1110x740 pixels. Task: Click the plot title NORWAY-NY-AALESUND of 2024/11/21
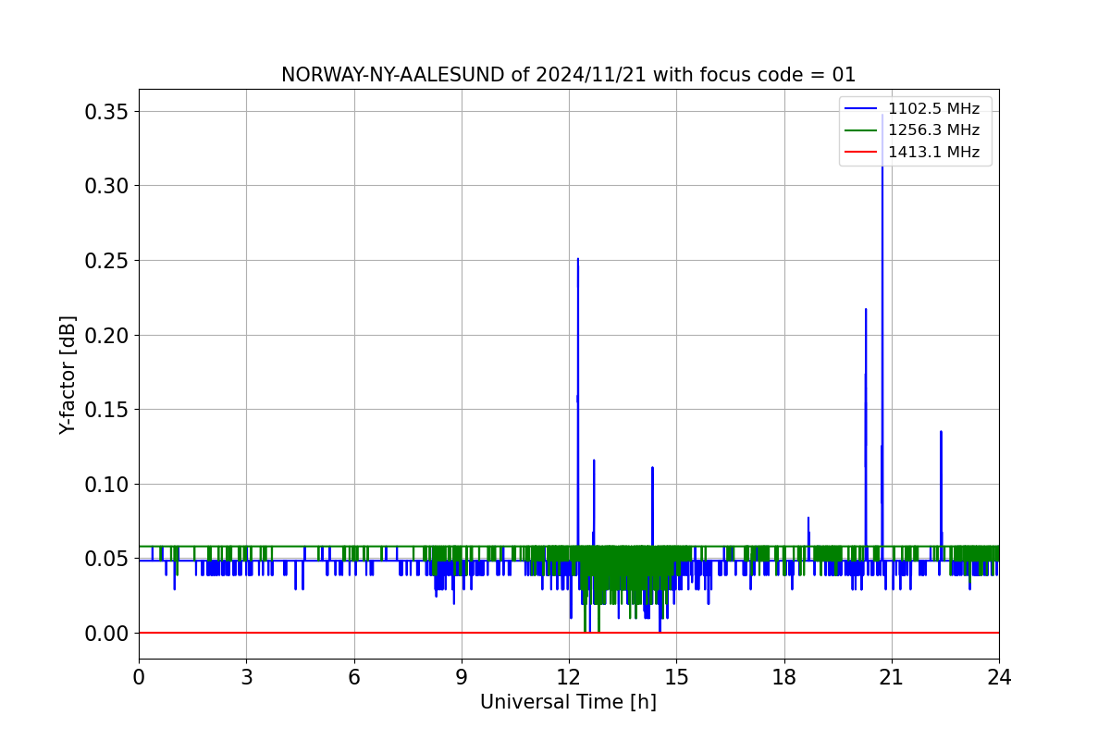click(568, 75)
